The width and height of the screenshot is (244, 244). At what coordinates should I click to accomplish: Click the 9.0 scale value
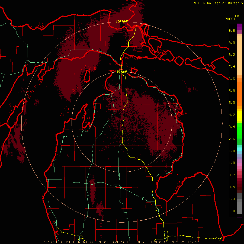point(232,43)
